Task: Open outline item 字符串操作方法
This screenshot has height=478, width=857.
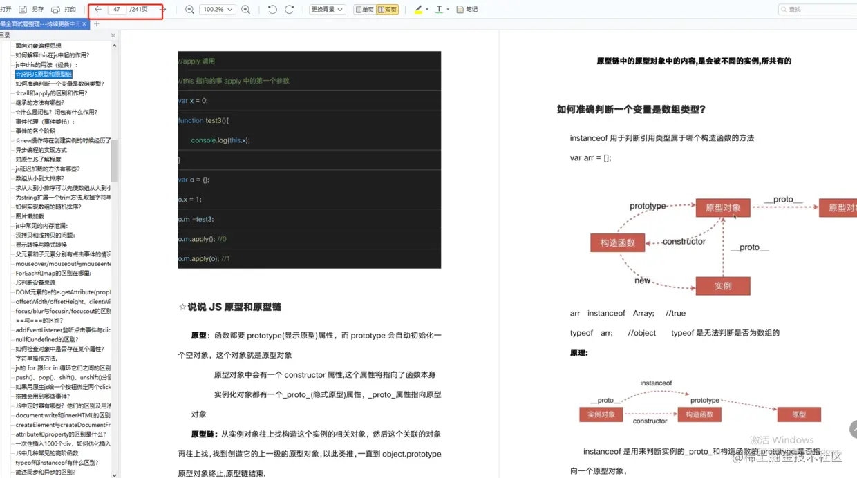Action: point(38,358)
